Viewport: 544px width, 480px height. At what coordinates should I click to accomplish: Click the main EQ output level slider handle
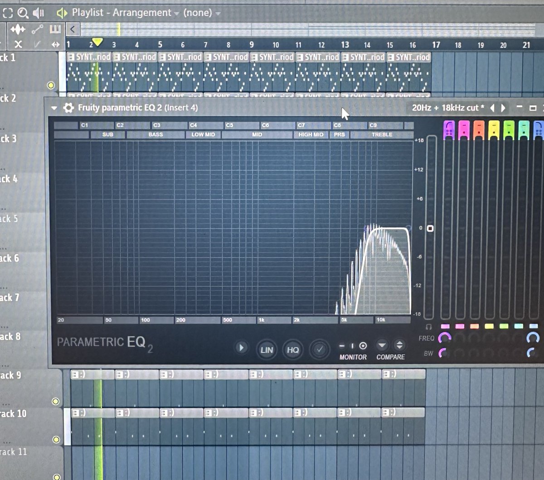(x=430, y=228)
